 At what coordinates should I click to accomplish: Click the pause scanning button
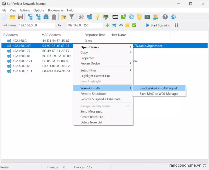point(177,25)
